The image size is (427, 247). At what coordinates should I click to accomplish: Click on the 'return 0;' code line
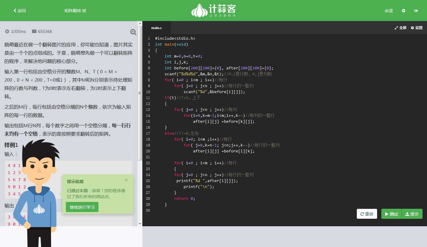(x=184, y=199)
